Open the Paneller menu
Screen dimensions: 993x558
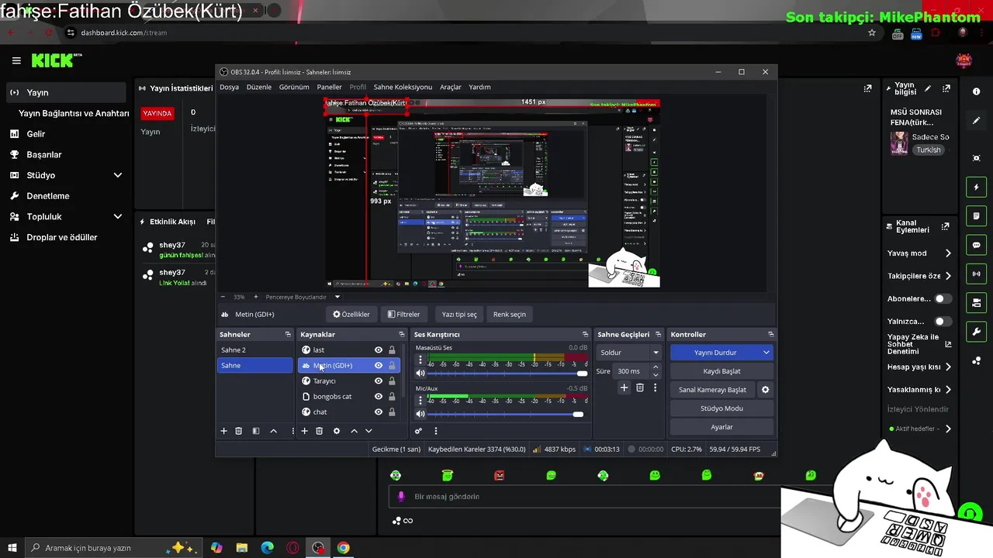tap(329, 87)
